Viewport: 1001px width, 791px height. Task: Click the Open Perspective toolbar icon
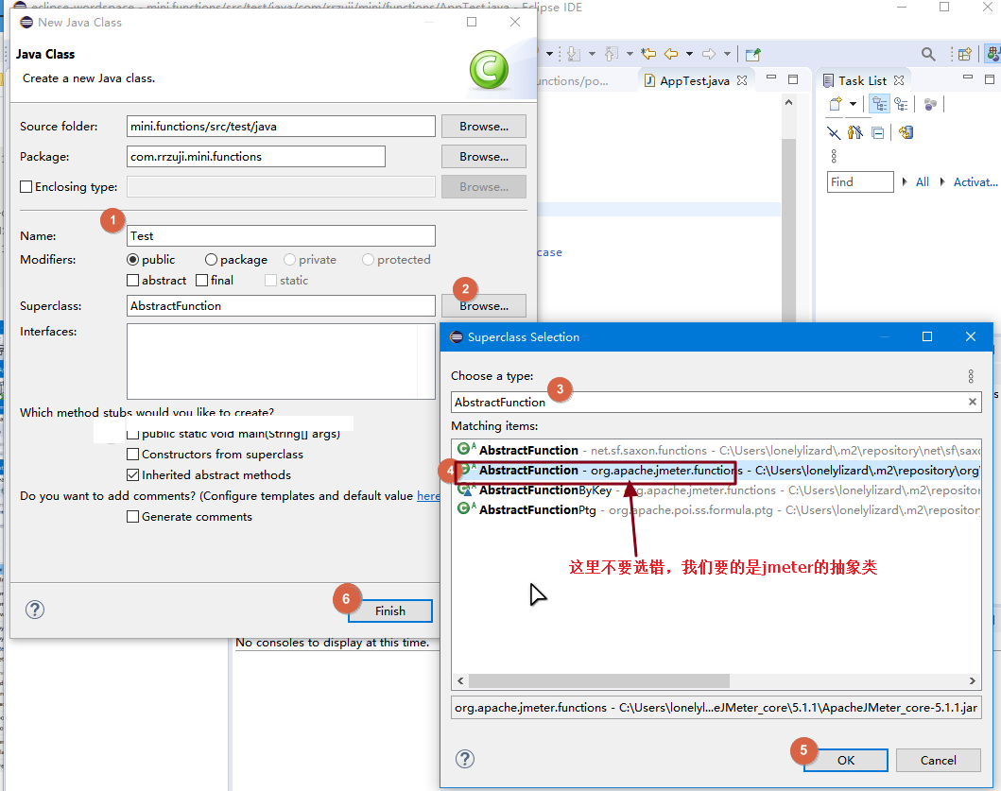tap(964, 54)
